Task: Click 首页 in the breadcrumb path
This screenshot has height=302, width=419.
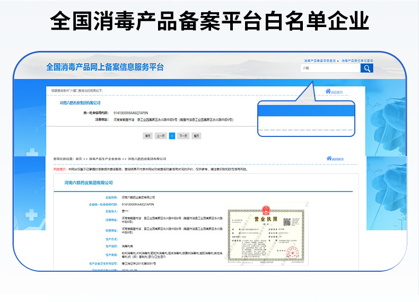Action: coord(79,159)
